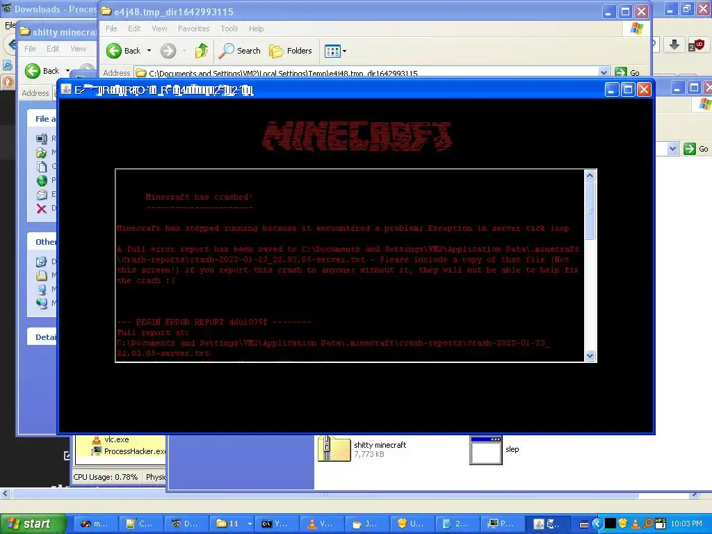Viewport: 712px width, 534px height.
Task: Click the Java icon in crash window title bar
Action: [66, 89]
